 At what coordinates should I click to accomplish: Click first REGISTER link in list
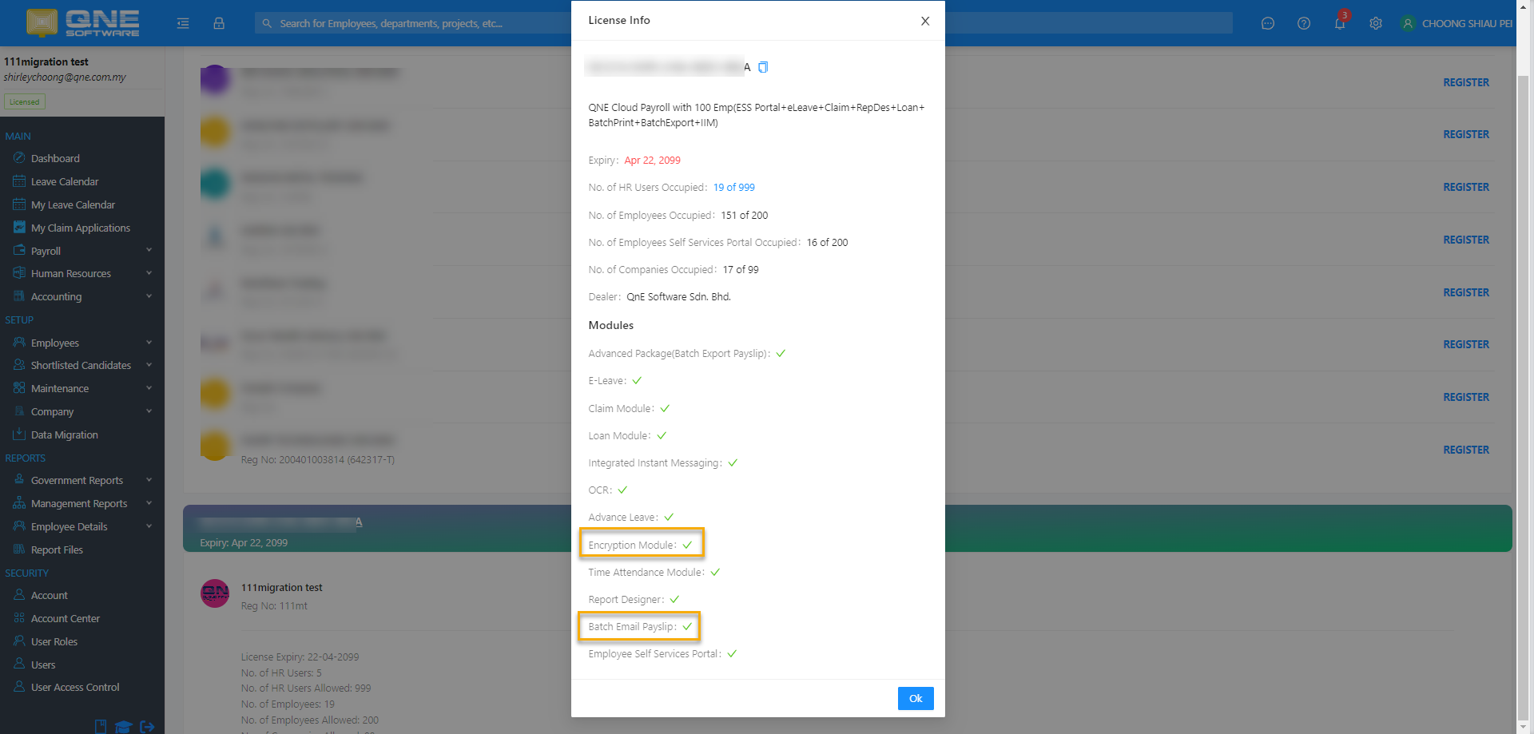(x=1466, y=82)
